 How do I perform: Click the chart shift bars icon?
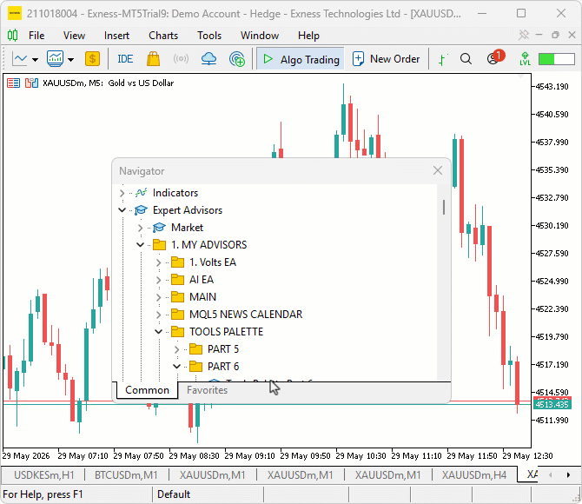[442, 59]
